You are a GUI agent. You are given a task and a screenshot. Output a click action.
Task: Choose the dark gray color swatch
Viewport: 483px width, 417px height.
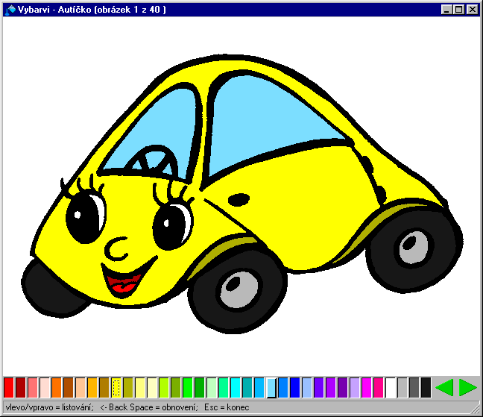(x=414, y=387)
